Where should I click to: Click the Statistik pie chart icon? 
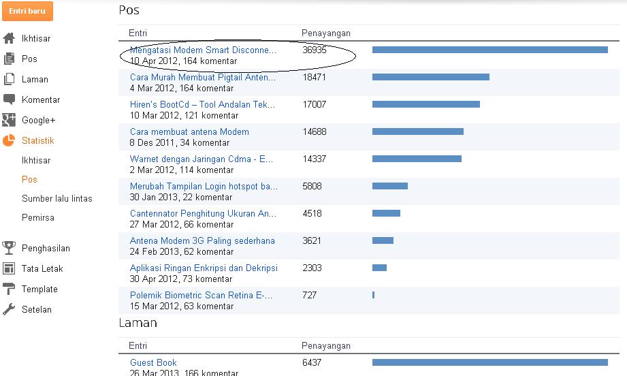coord(9,140)
